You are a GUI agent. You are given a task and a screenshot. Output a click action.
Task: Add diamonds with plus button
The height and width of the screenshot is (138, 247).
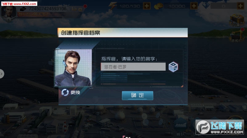[241, 6]
